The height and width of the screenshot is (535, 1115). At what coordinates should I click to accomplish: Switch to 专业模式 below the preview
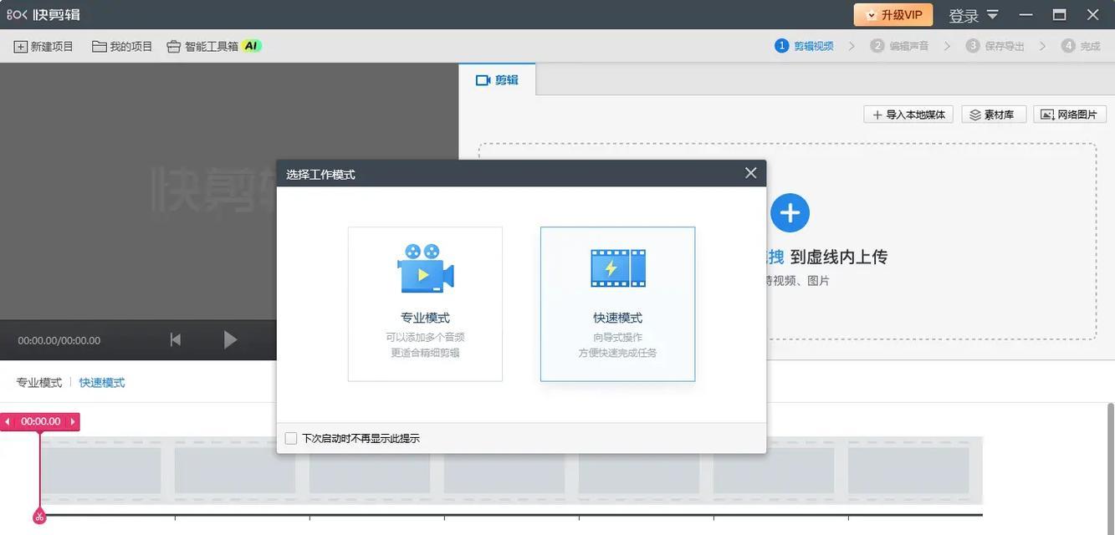tap(39, 383)
